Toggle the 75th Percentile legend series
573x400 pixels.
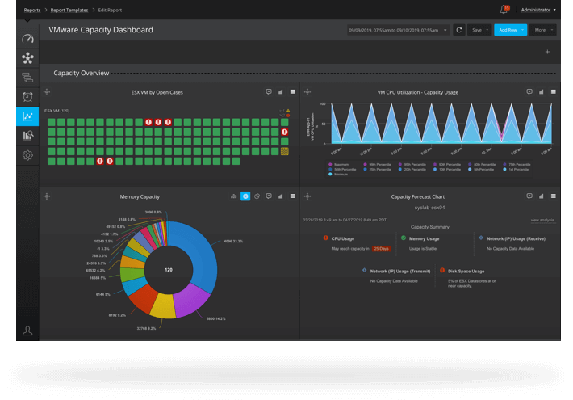(x=517, y=165)
